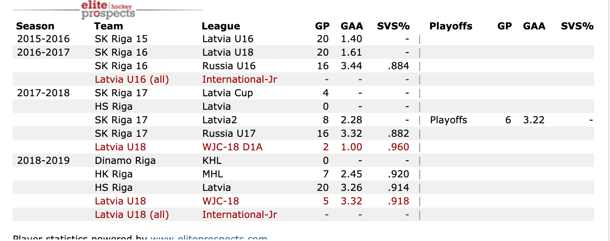Click the Russia U16 league name

pyautogui.click(x=229, y=66)
